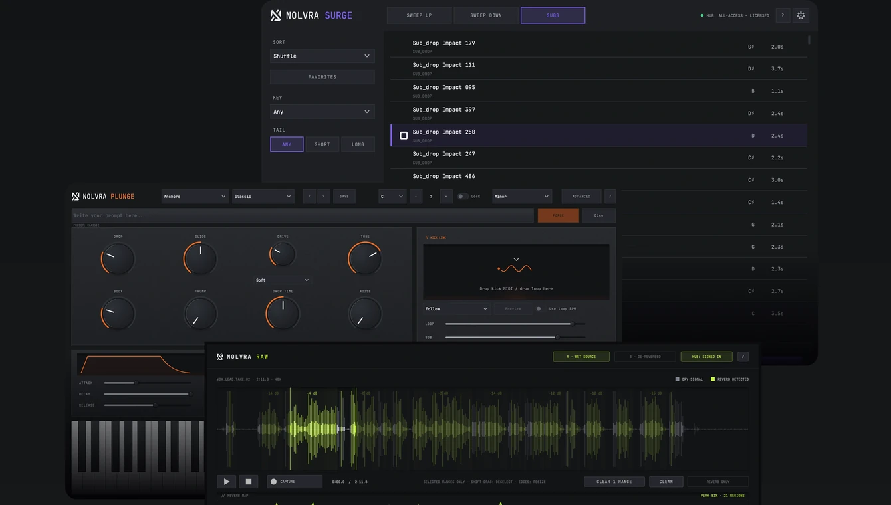Screen dimensions: 891x505
Task: Open the Minor scale dropdown
Action: pos(522,196)
